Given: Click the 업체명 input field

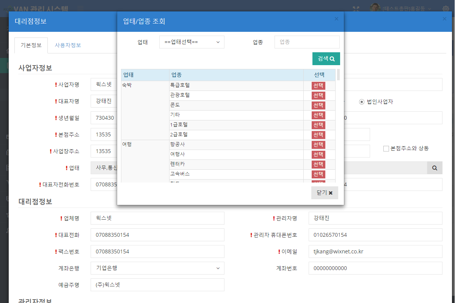Looking at the screenshot, I should pos(157,218).
